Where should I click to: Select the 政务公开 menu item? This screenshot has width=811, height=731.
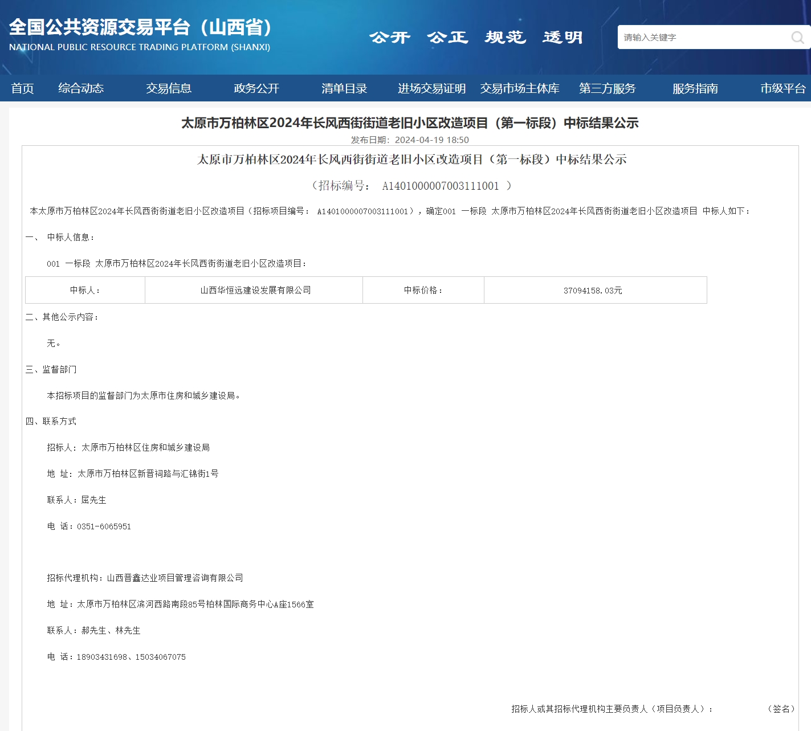tap(256, 88)
